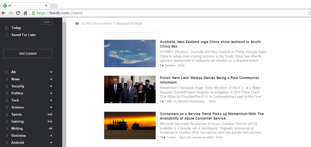Click the unread dot beside News
This screenshot has height=147, width=311.
click(x=51, y=79)
